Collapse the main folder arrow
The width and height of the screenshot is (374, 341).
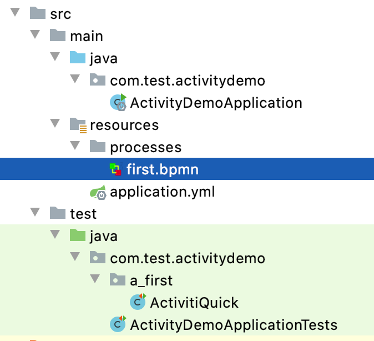(36, 36)
